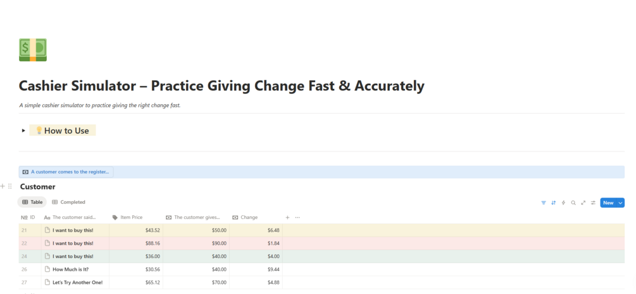Viewport: 636px width, 294px height.
Task: Click the blue New button
Action: [608, 203]
